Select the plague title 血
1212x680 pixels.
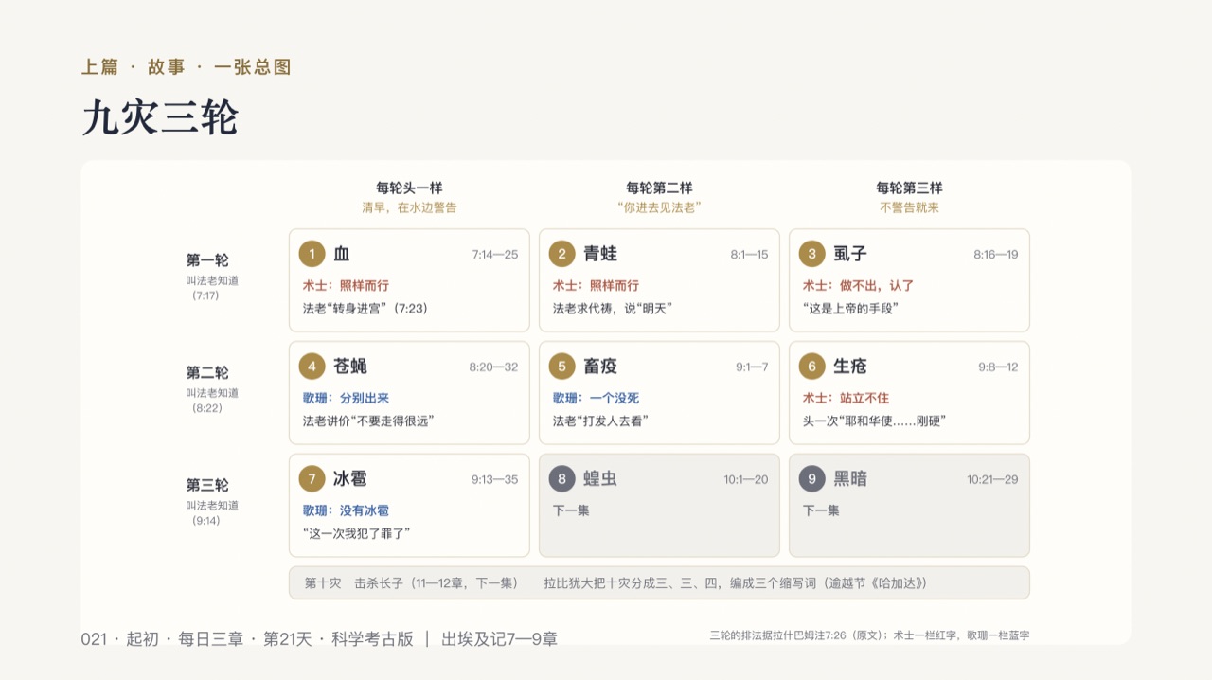342,254
